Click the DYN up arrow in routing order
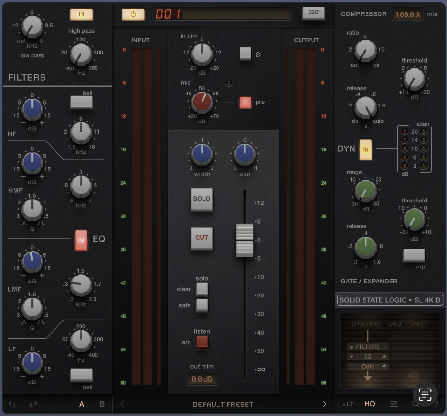The height and width of the screenshot is (416, 447). click(384, 366)
